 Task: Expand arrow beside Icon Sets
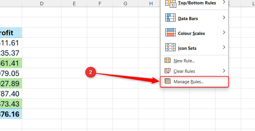coord(224,47)
